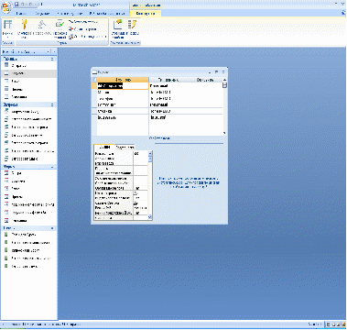The height and width of the screenshot is (330, 347).
Task: Click the Field Name column header
Action: [x=124, y=80]
